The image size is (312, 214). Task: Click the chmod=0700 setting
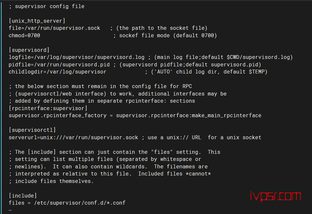click(x=24, y=35)
